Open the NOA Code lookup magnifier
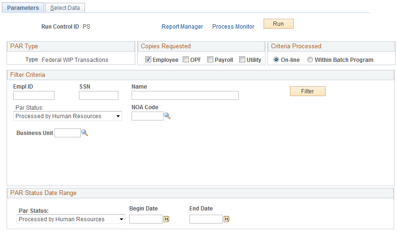This screenshot has width=397, height=232. (167, 116)
